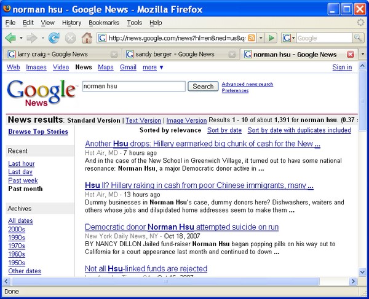
Task: Open 'Another Hsu drops' article headline
Action: [202, 144]
